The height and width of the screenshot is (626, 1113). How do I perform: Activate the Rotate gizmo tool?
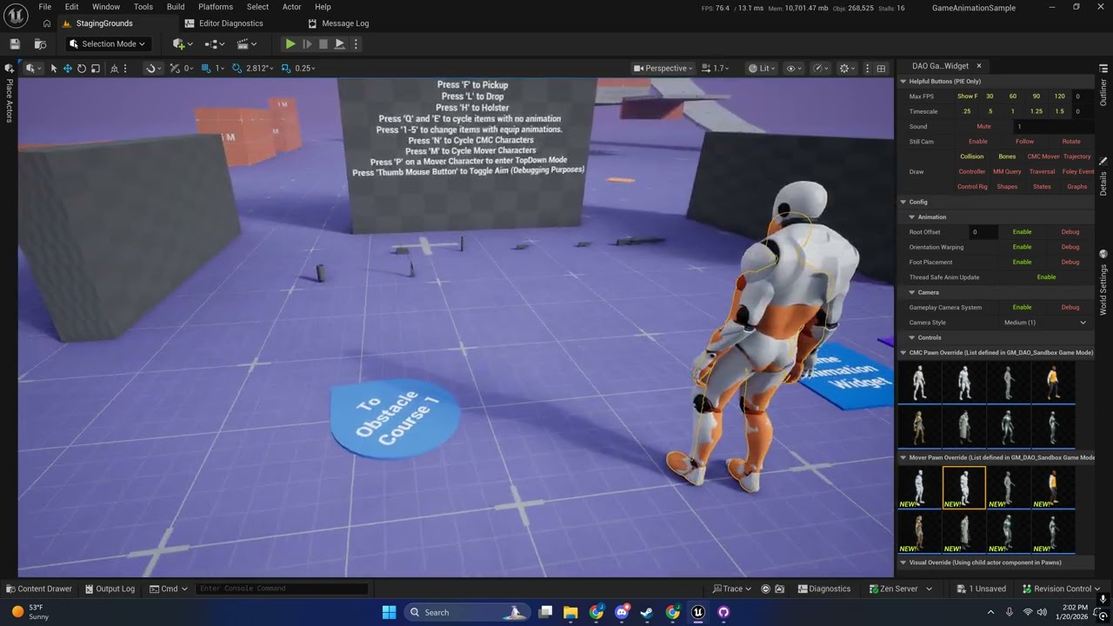[81, 68]
